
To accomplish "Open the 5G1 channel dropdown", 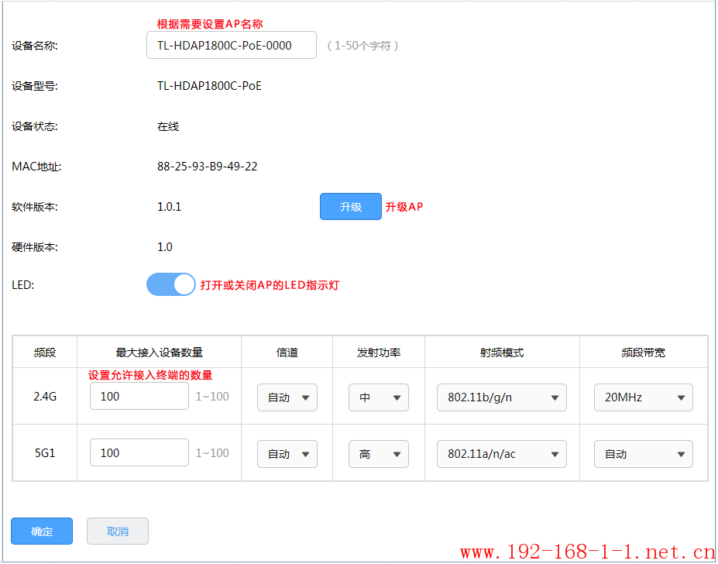I will pyautogui.click(x=287, y=454).
